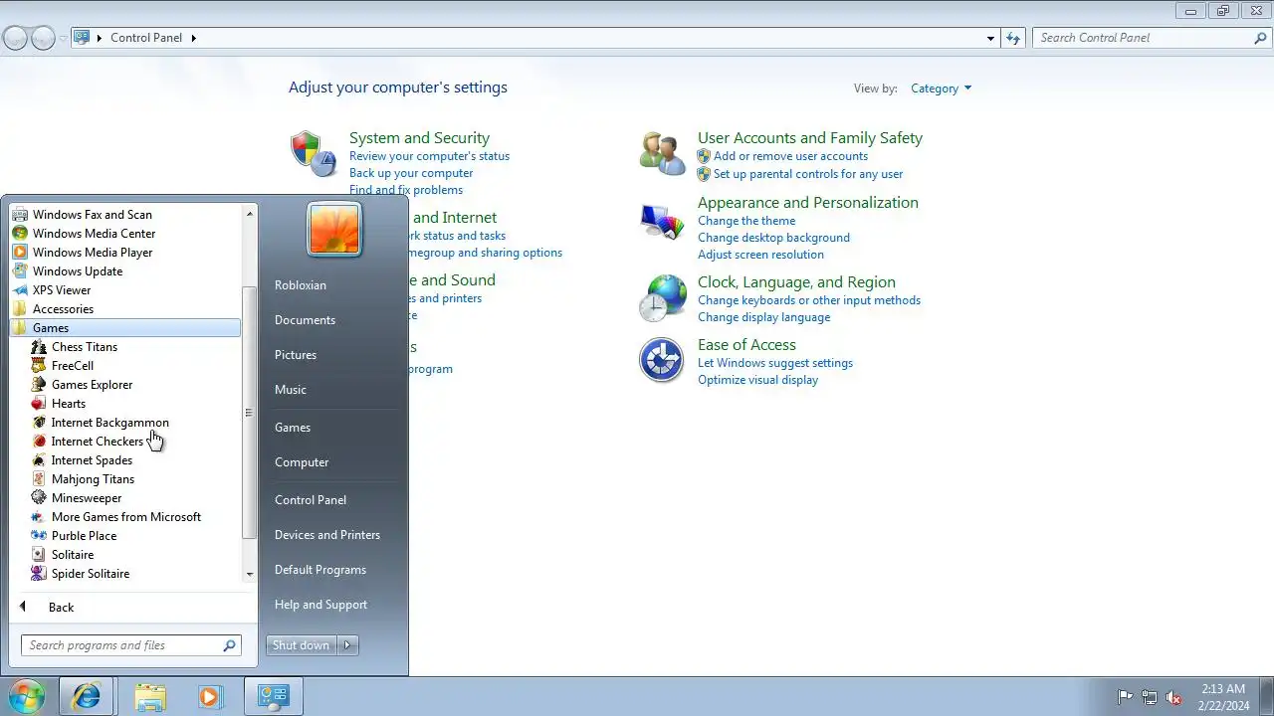Start Minesweeper from its icon
The height and width of the screenshot is (716, 1274).
(x=39, y=498)
